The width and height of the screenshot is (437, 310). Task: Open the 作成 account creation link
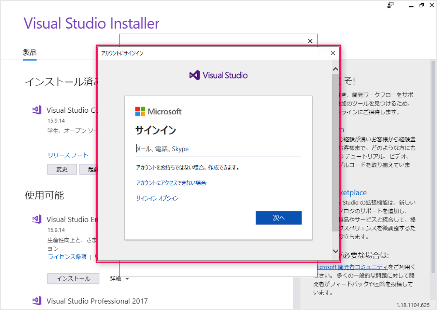click(213, 168)
